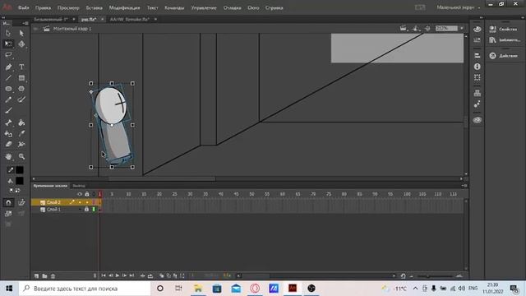This screenshot has height=296, width=526.
Task: Select the Paint Bucket tool
Action: click(x=21, y=123)
